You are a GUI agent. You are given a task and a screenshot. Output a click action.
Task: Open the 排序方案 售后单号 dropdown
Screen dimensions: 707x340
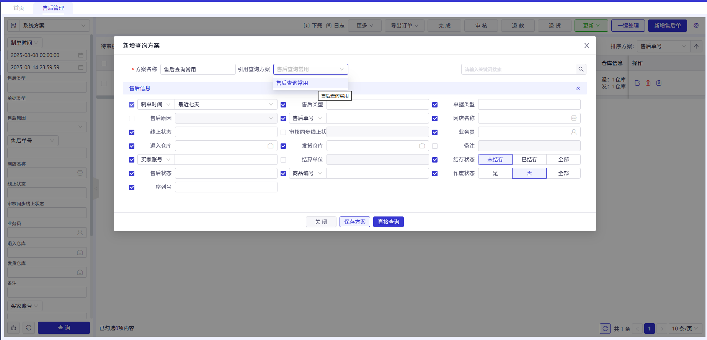point(663,46)
